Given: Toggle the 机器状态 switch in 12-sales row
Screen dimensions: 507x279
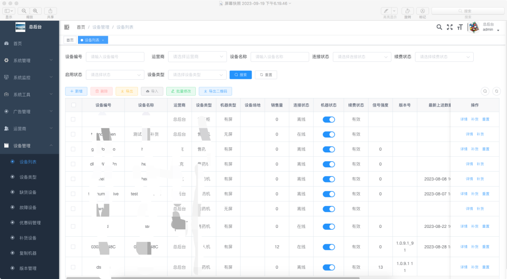Looking at the screenshot, I should [x=329, y=247].
